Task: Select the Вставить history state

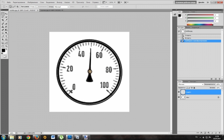Action: pyautogui.click(x=201, y=38)
